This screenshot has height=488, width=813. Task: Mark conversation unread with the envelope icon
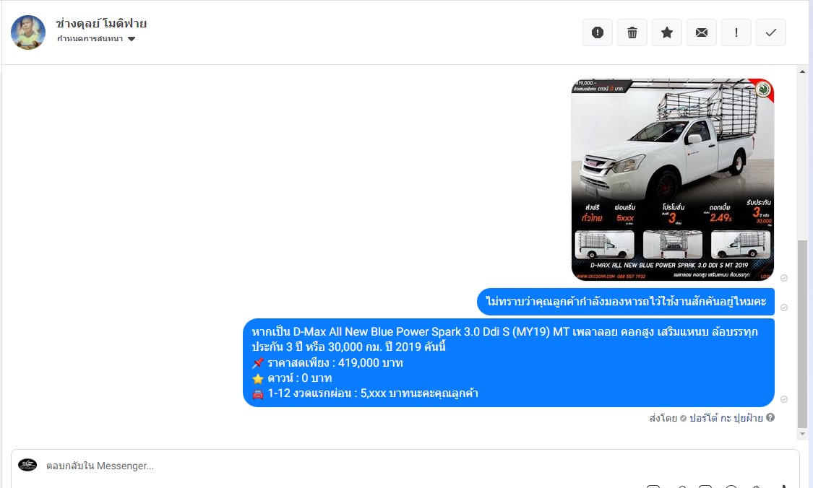click(702, 32)
